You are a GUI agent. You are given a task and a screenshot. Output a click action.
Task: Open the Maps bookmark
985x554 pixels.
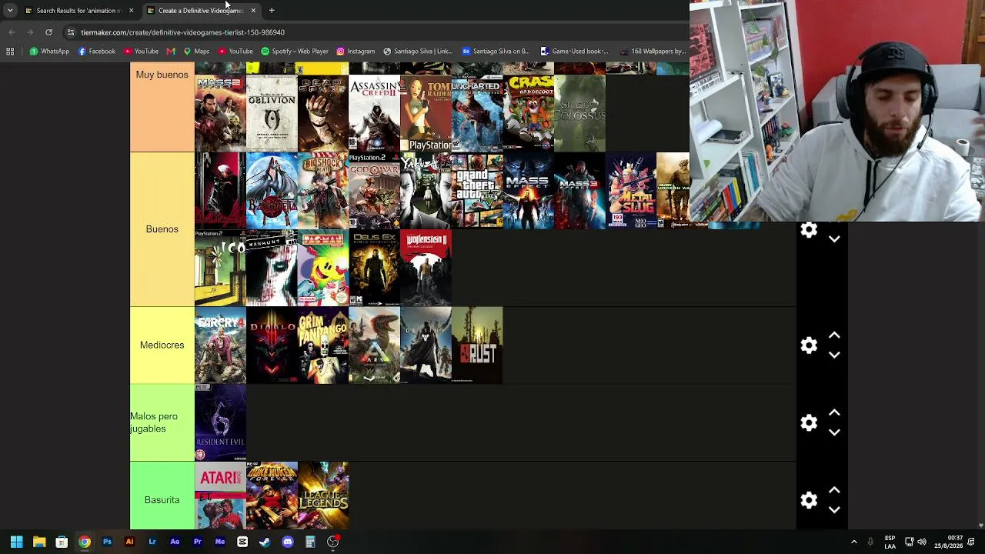tap(196, 52)
